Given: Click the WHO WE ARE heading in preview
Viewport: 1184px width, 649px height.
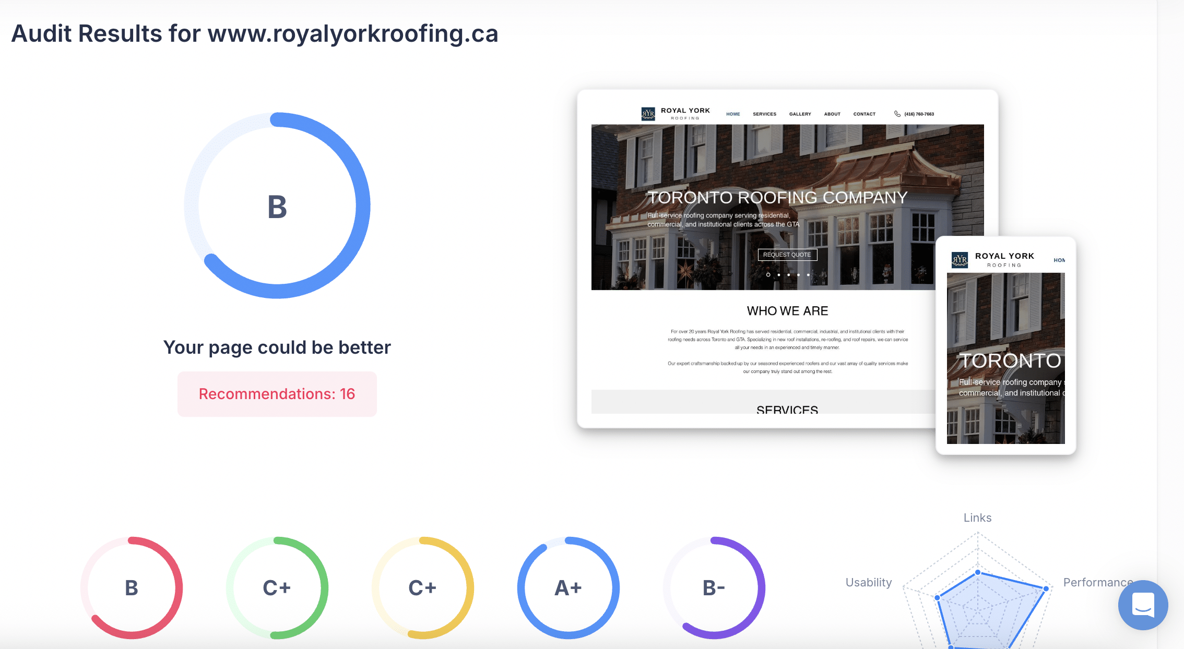Looking at the screenshot, I should pos(787,311).
